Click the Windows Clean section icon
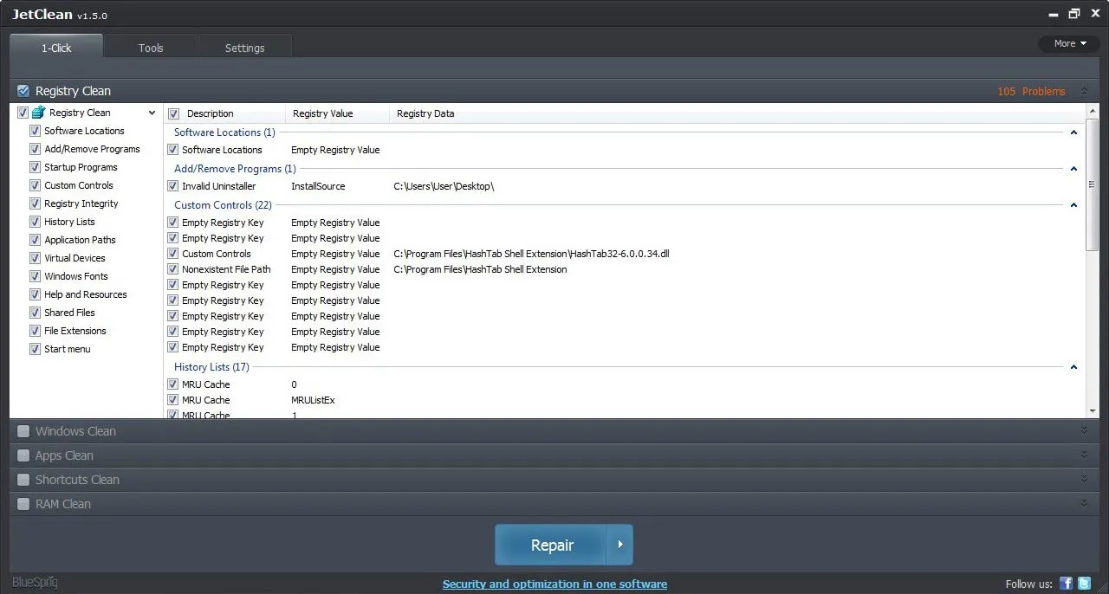Screen dimensions: 1109x594 tap(23, 430)
